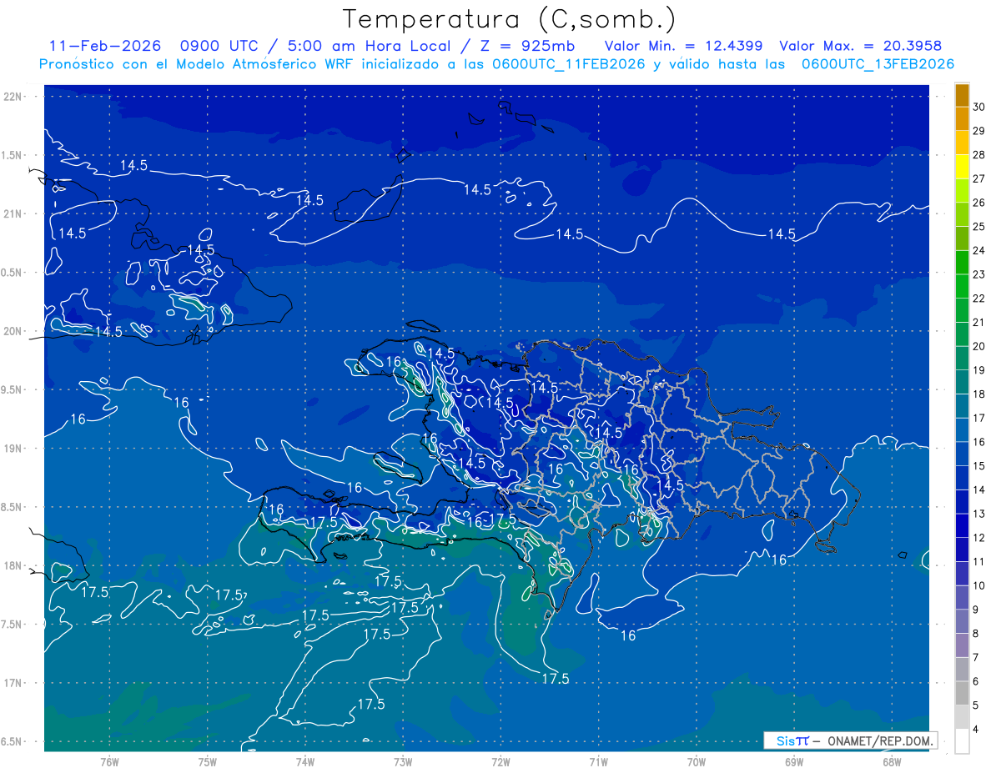This screenshot has height=773, width=1001.
Task: Click the '20' colorbar legend label
Action: [979, 347]
